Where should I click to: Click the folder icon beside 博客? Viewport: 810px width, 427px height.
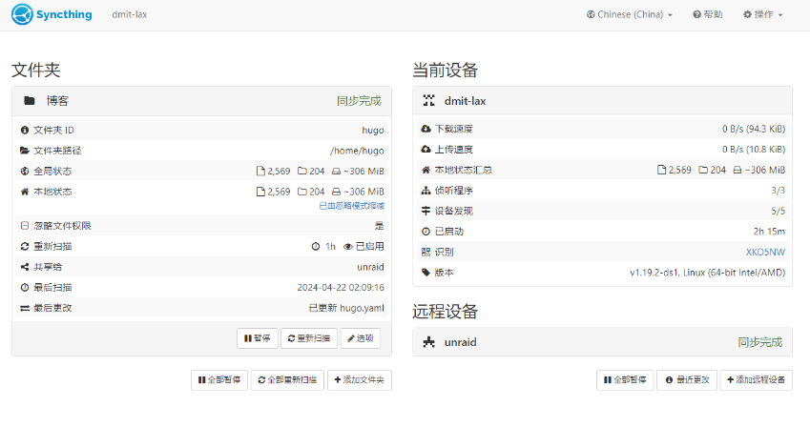pyautogui.click(x=30, y=100)
